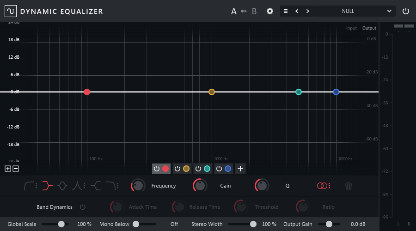
Task: Click the Output Gain 0.0 dB value
Action: pyautogui.click(x=358, y=224)
